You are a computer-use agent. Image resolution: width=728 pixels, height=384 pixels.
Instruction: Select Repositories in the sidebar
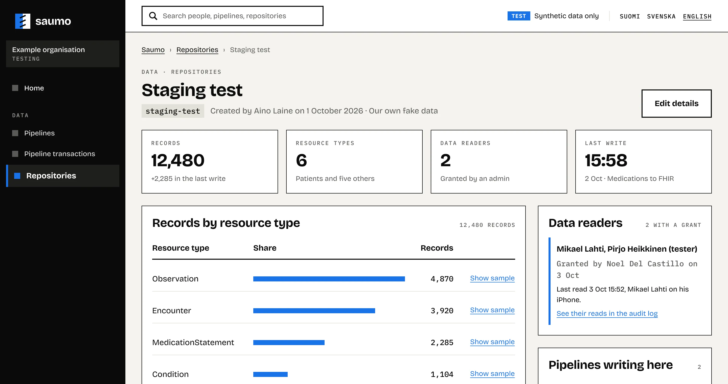[62, 176]
